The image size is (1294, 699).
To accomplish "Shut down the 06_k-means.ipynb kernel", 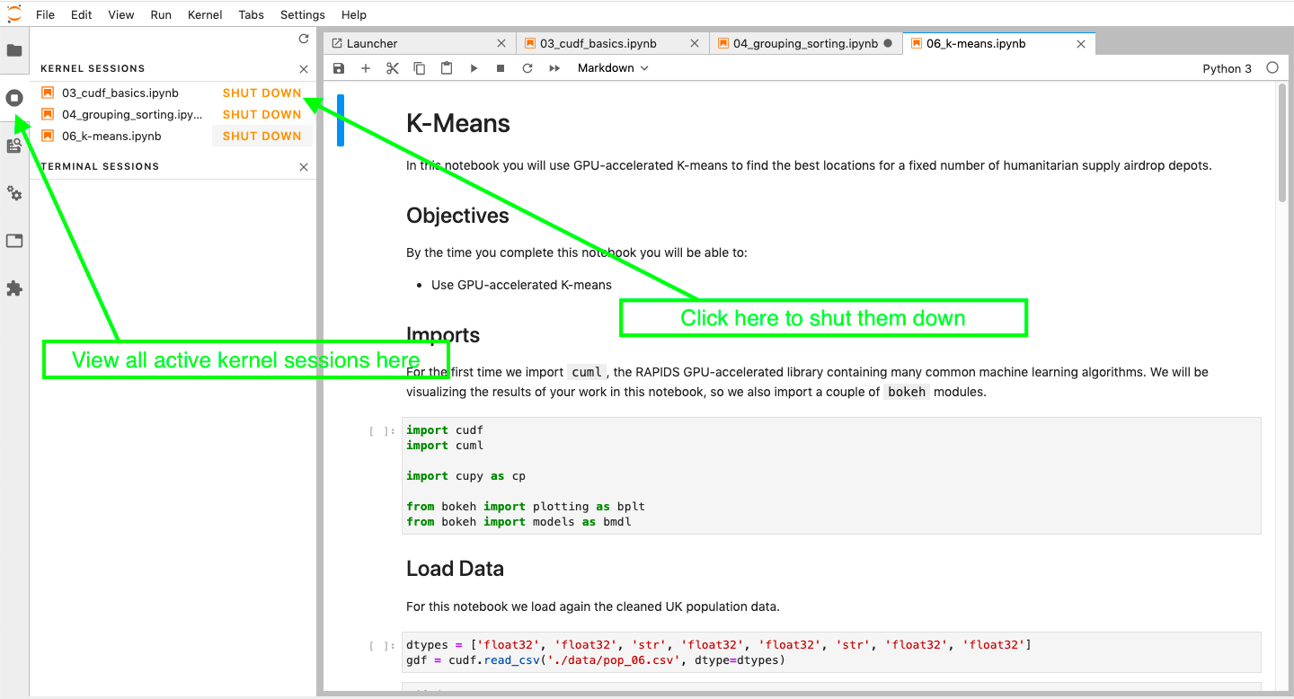I will 261,136.
